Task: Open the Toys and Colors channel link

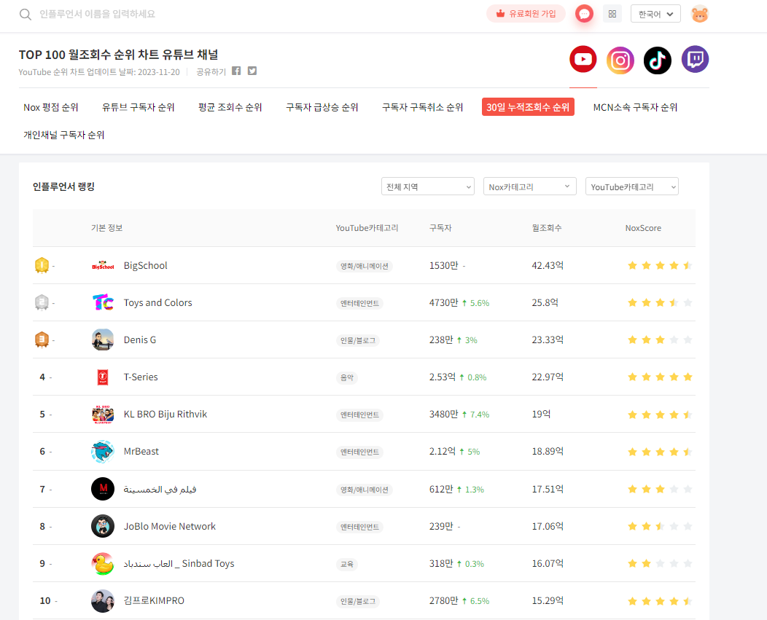Action: pyautogui.click(x=157, y=302)
